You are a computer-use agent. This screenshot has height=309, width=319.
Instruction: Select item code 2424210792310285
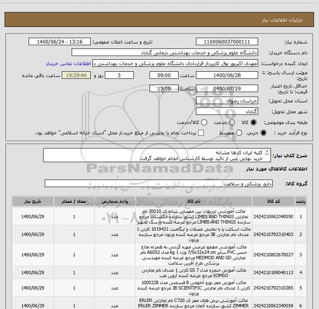coord(273,288)
